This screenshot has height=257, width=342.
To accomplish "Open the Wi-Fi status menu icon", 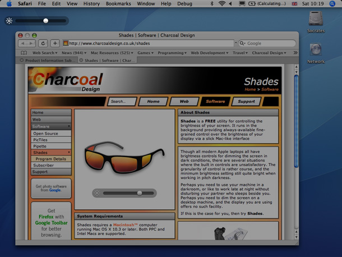I will pyautogui.click(x=221, y=3).
